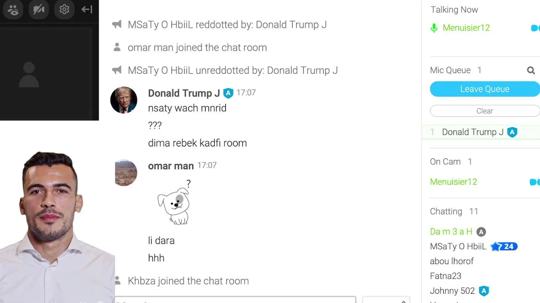The height and width of the screenshot is (303, 540).
Task: Click the Donald Trump J username in chat
Action: coord(184,93)
